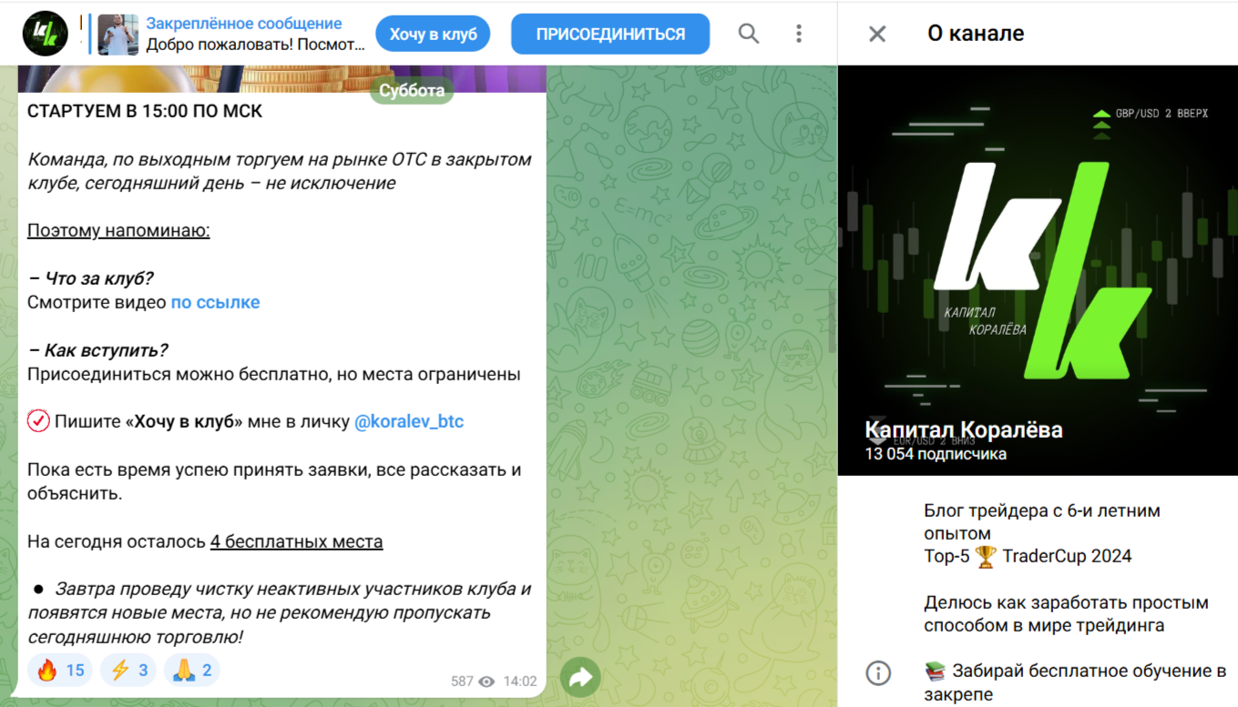Click the forward/share arrow next to message
1238x707 pixels.
(580, 677)
